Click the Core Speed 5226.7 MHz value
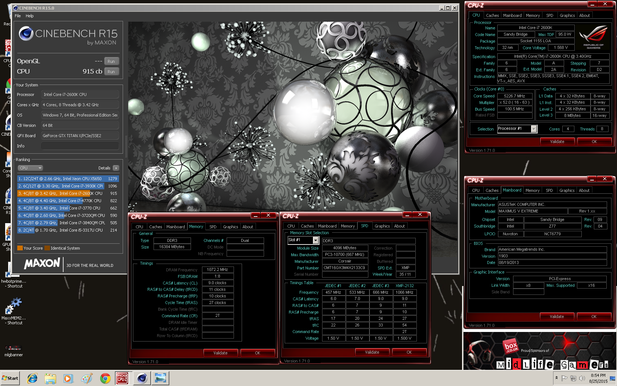The width and height of the screenshot is (617, 386). click(x=515, y=96)
